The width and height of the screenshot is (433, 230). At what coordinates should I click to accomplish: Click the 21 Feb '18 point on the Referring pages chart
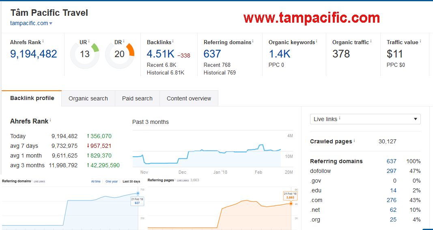tap(291, 204)
